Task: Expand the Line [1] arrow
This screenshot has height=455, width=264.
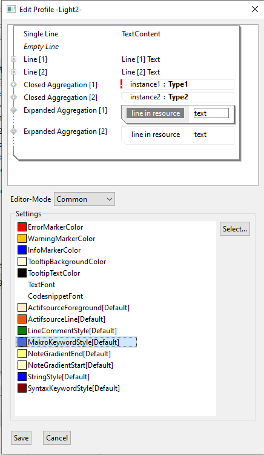Action: tap(14, 59)
